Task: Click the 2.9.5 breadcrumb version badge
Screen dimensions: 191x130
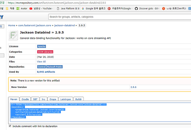Action: tap(82, 25)
